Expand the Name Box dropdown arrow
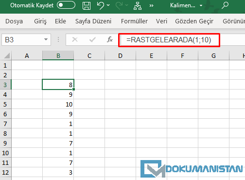The height and width of the screenshot is (180, 245). pyautogui.click(x=46, y=39)
